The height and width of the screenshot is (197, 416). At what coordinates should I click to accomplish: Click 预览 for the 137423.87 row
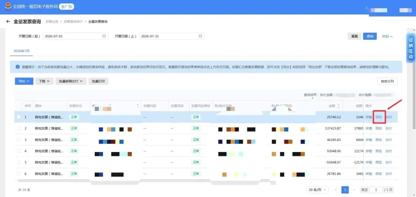(x=379, y=129)
